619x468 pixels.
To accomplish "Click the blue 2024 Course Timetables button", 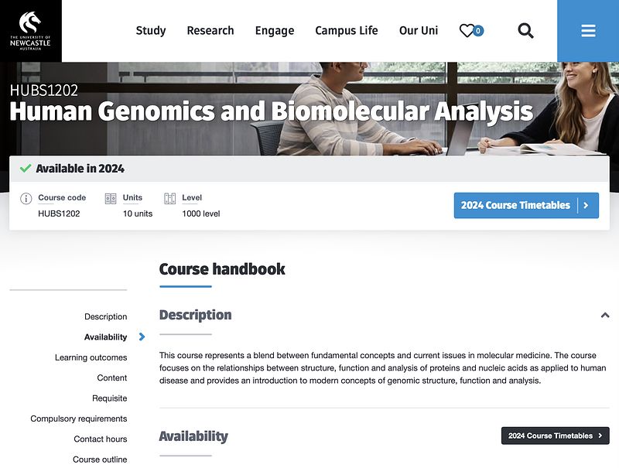I will pos(526,206).
